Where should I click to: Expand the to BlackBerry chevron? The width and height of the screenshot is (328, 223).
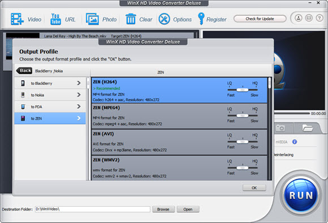click(79, 83)
